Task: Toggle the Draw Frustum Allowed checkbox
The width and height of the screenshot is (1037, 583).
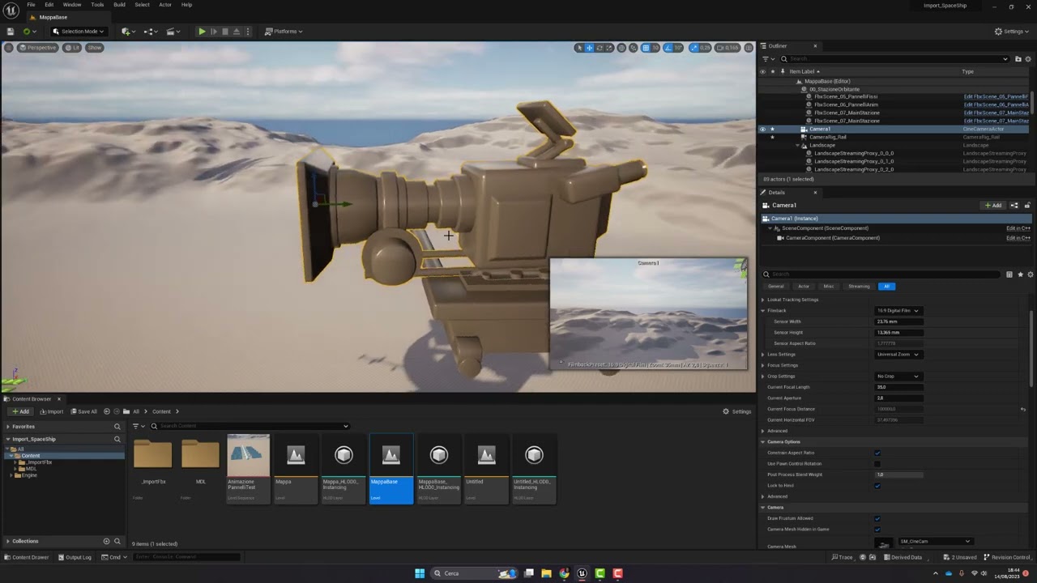Action: point(877,518)
